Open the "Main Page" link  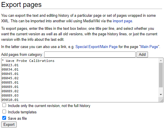pyautogui.click(x=149, y=47)
